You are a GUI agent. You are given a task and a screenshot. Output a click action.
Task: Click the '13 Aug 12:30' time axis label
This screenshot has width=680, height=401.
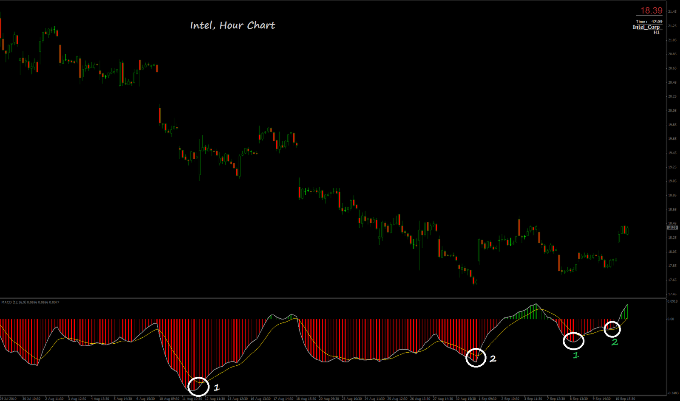tap(238, 399)
